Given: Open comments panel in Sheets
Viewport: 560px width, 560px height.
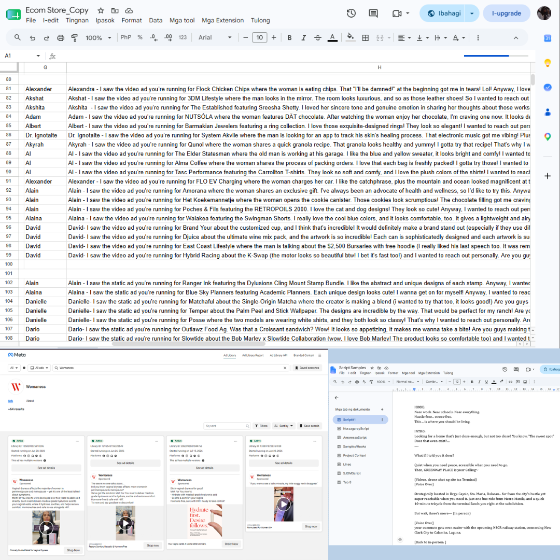Looking at the screenshot, I should click(x=373, y=13).
